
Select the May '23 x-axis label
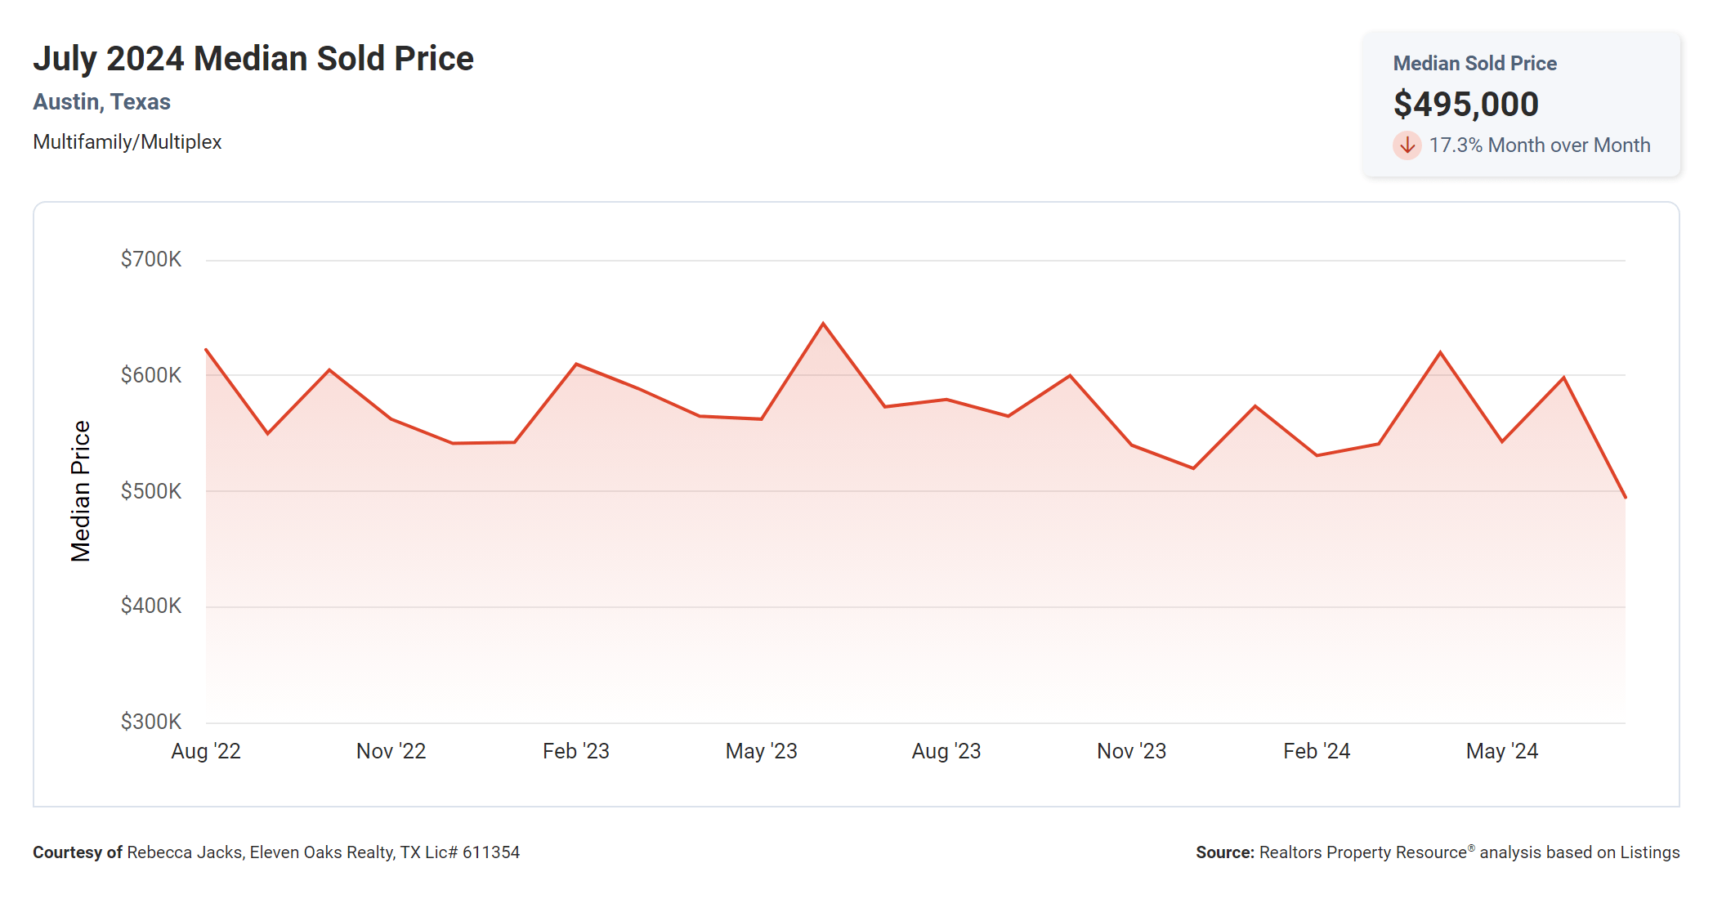761,751
